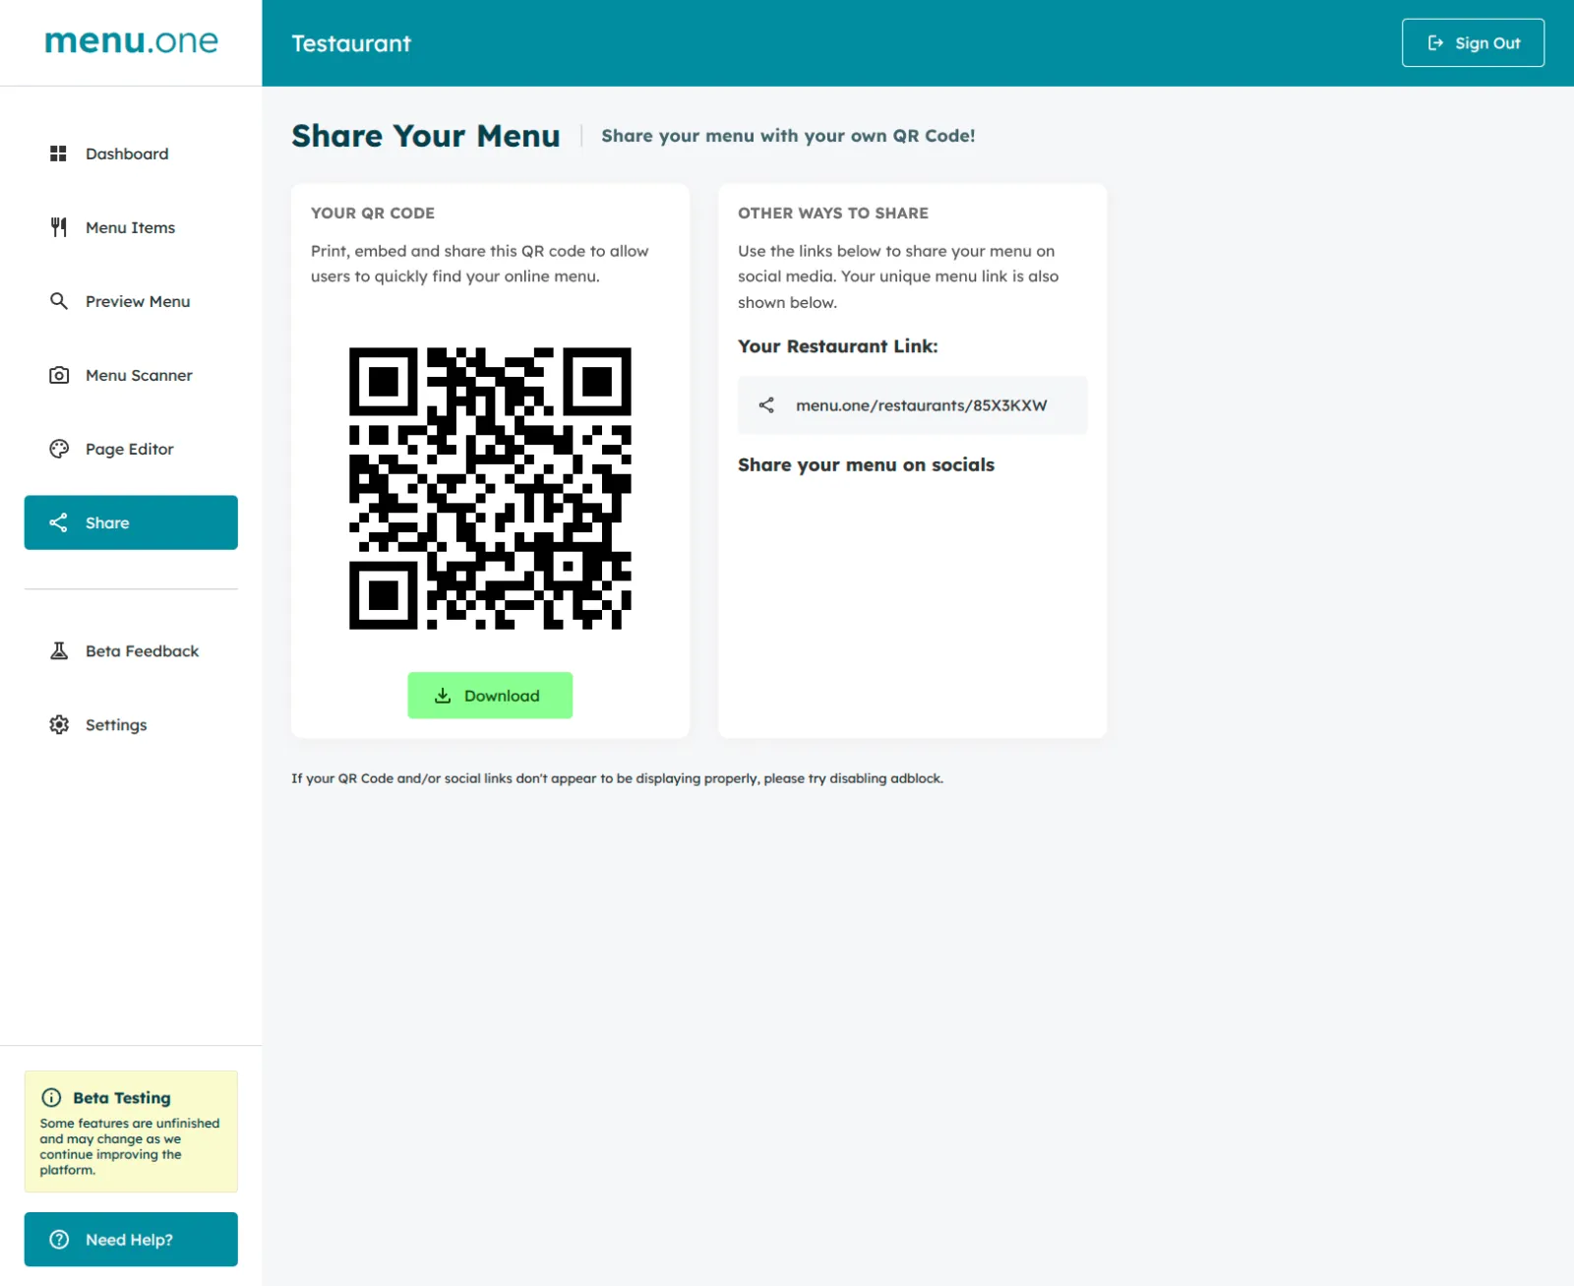Click the download arrow icon

point(443,696)
